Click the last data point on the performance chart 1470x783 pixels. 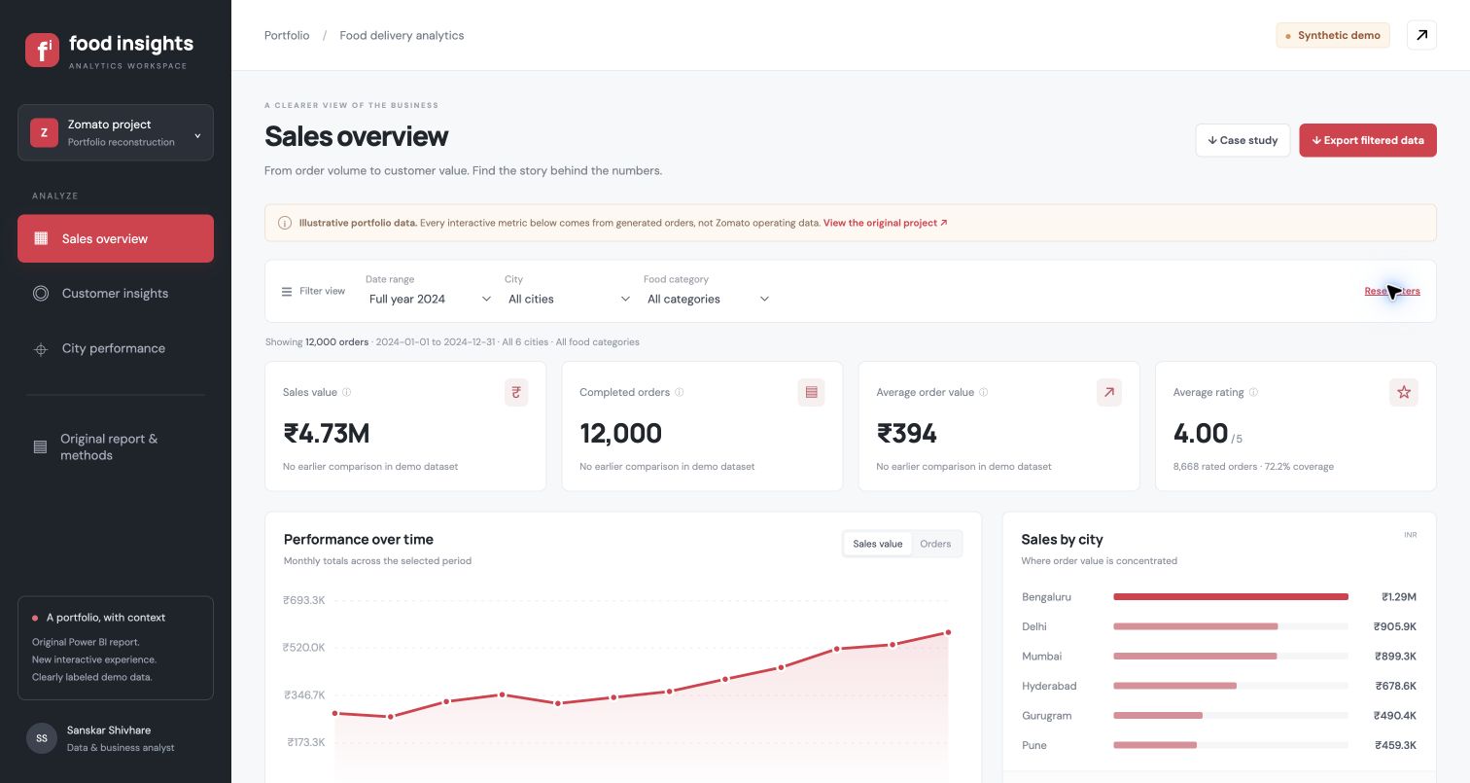point(948,632)
